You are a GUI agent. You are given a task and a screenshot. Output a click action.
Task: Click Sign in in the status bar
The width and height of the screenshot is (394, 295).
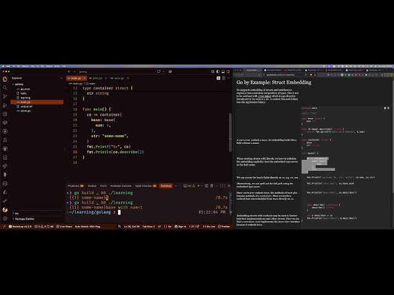click(x=180, y=227)
